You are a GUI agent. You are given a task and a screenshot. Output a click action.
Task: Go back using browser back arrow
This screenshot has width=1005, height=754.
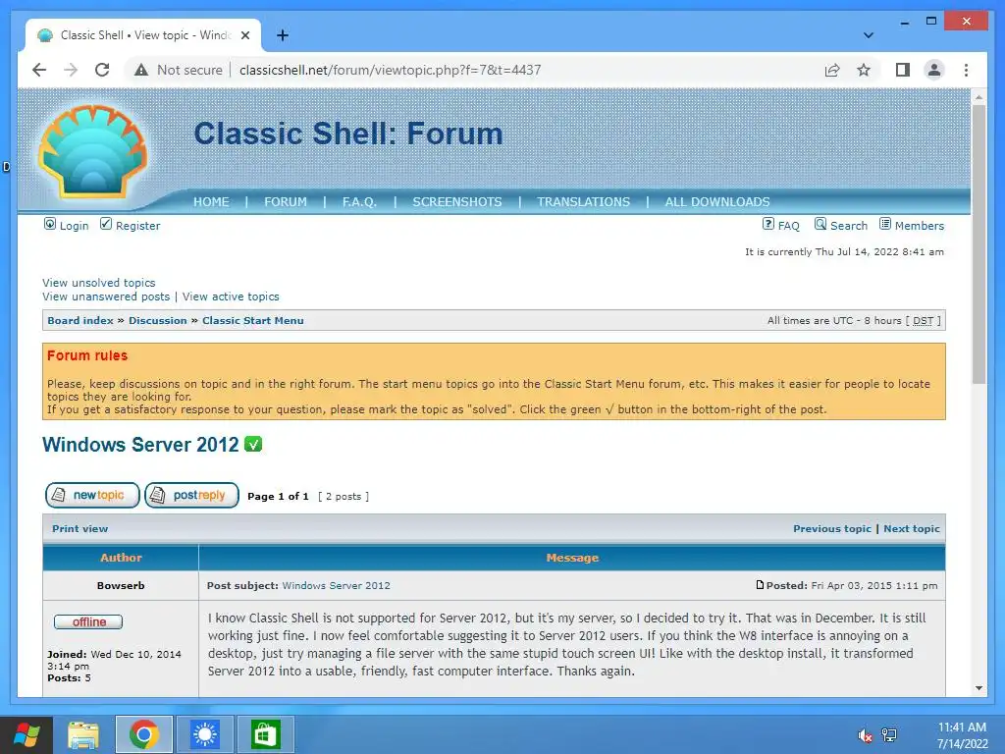39,70
